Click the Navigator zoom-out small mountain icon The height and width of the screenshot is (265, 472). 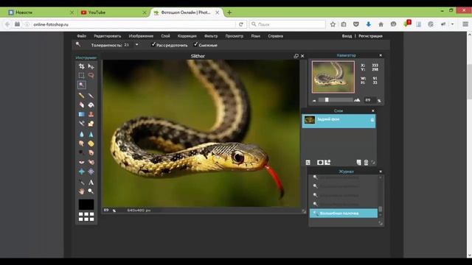point(315,101)
